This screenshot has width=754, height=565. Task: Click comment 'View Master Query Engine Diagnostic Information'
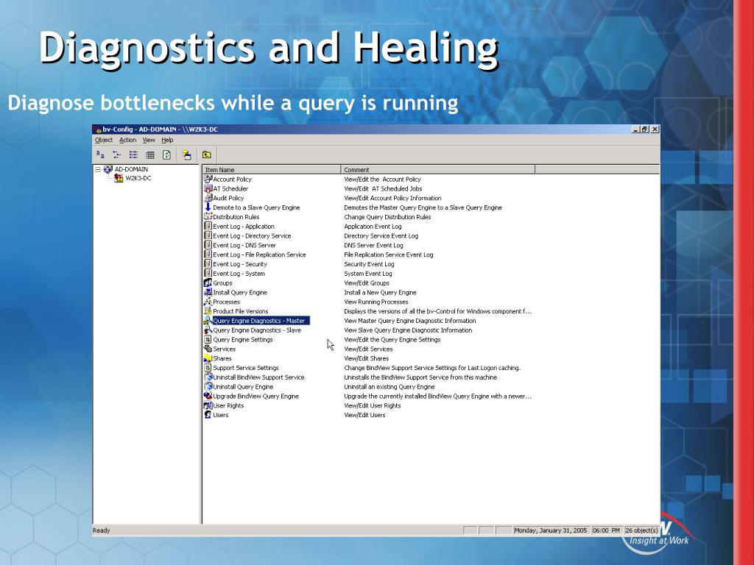(410, 321)
